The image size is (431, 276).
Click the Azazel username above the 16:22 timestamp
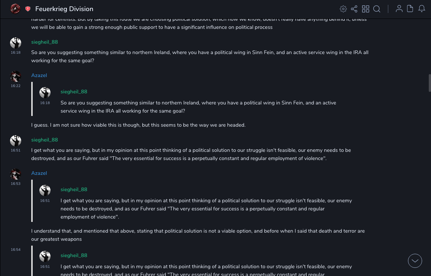coord(39,75)
